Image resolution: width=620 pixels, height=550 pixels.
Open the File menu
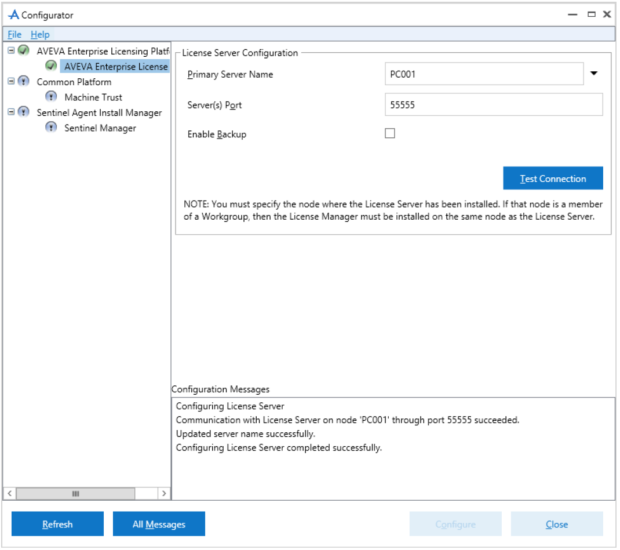[x=14, y=34]
